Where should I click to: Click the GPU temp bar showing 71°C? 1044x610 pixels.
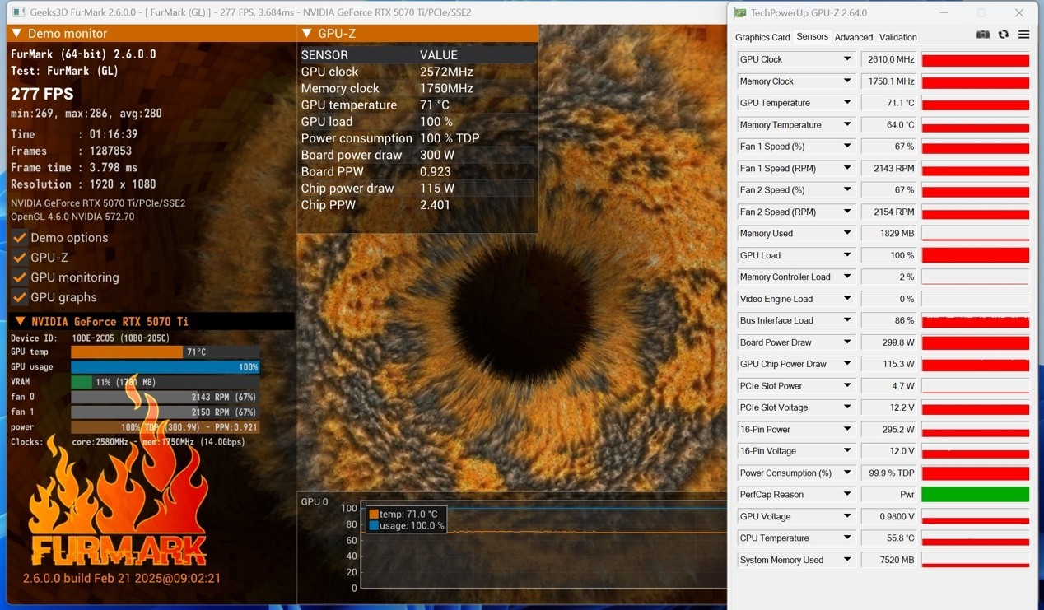[165, 352]
